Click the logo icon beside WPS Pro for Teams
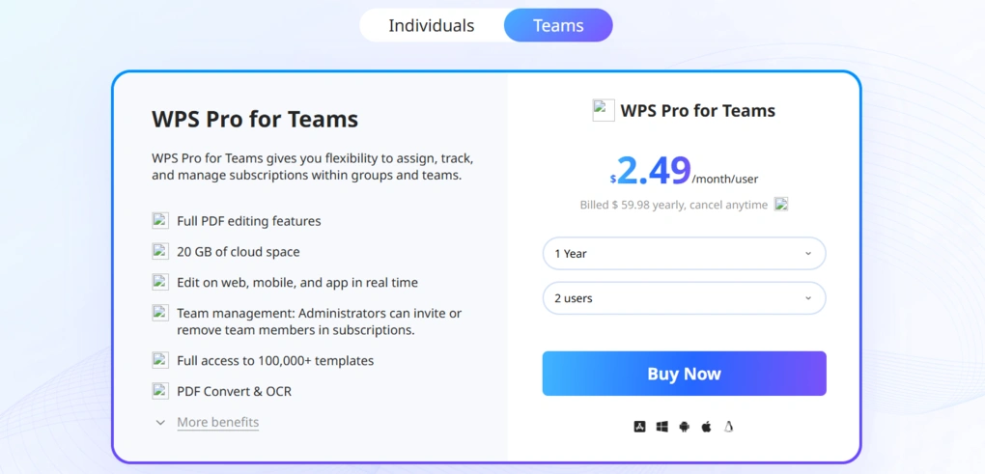This screenshot has width=985, height=474. point(604,110)
